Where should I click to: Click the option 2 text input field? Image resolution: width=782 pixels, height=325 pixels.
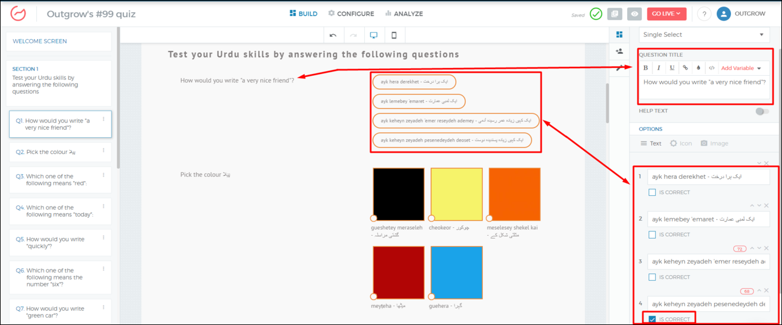pos(708,219)
